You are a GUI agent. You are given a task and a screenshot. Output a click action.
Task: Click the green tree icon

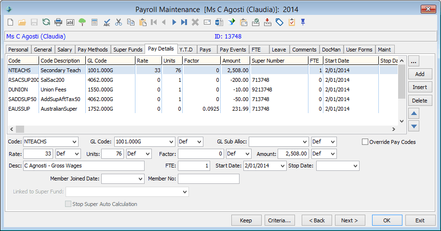82,22
